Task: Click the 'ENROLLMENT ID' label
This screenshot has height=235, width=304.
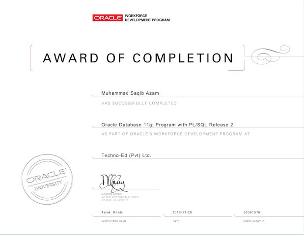Action: [x=253, y=221]
